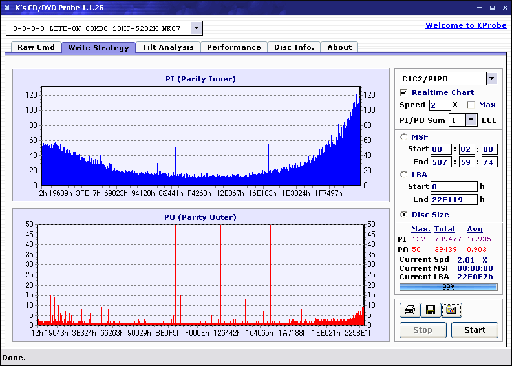The height and width of the screenshot is (366, 512).
Task: Open the LITE-ON drive selection dropdown
Action: click(x=197, y=28)
